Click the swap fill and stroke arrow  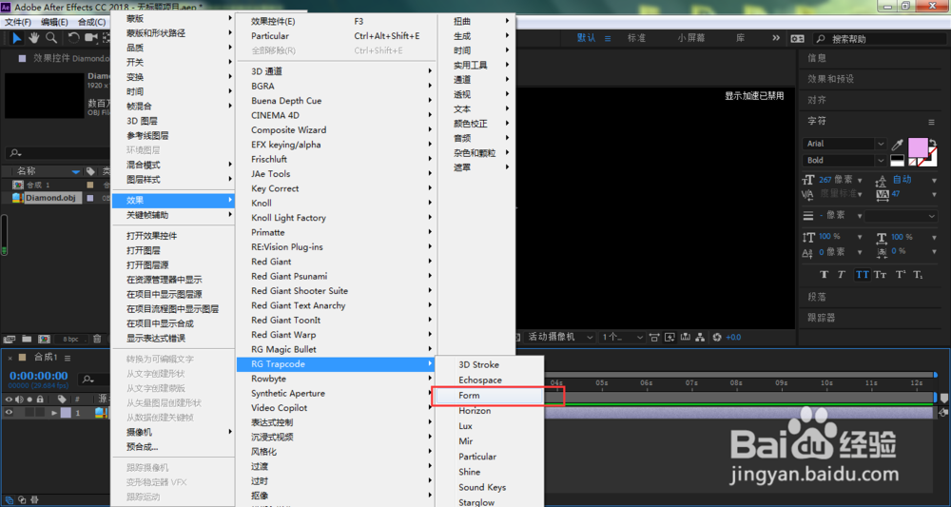[932, 143]
